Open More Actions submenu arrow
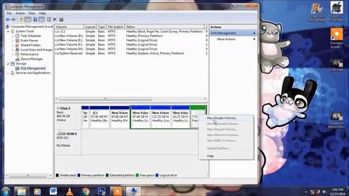The width and height of the screenshot is (349, 196). click(x=255, y=39)
